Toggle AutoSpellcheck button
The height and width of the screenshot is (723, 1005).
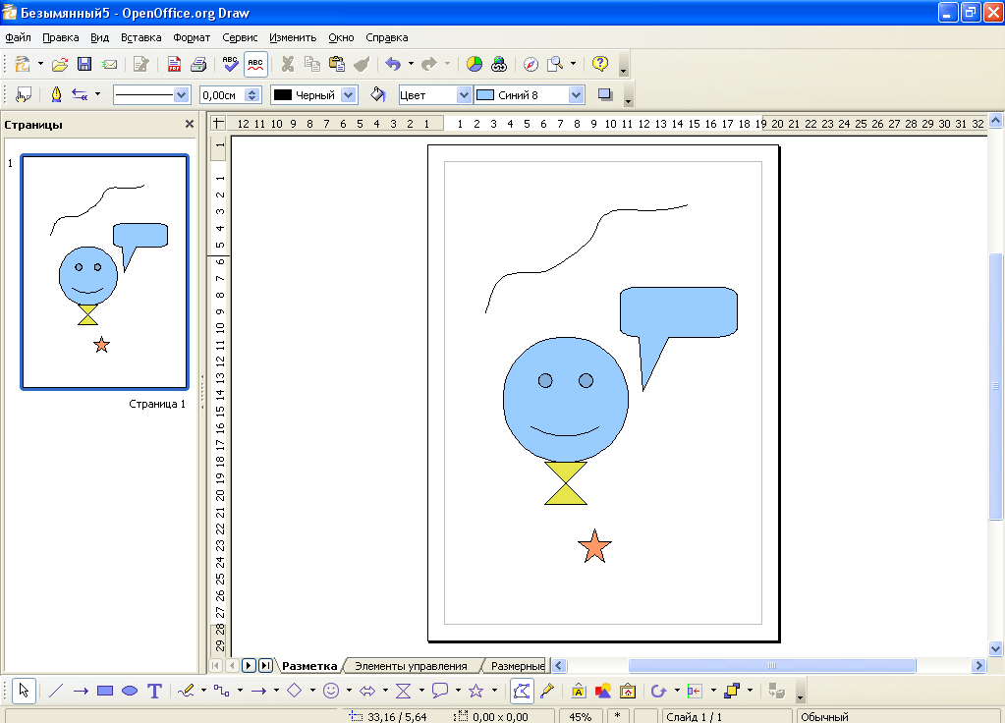(255, 65)
